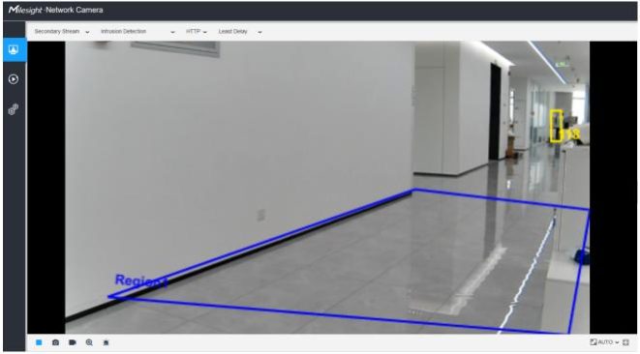The height and width of the screenshot is (354, 640).
Task: Expand the AUTO display mode dropdown
Action: tap(609, 342)
